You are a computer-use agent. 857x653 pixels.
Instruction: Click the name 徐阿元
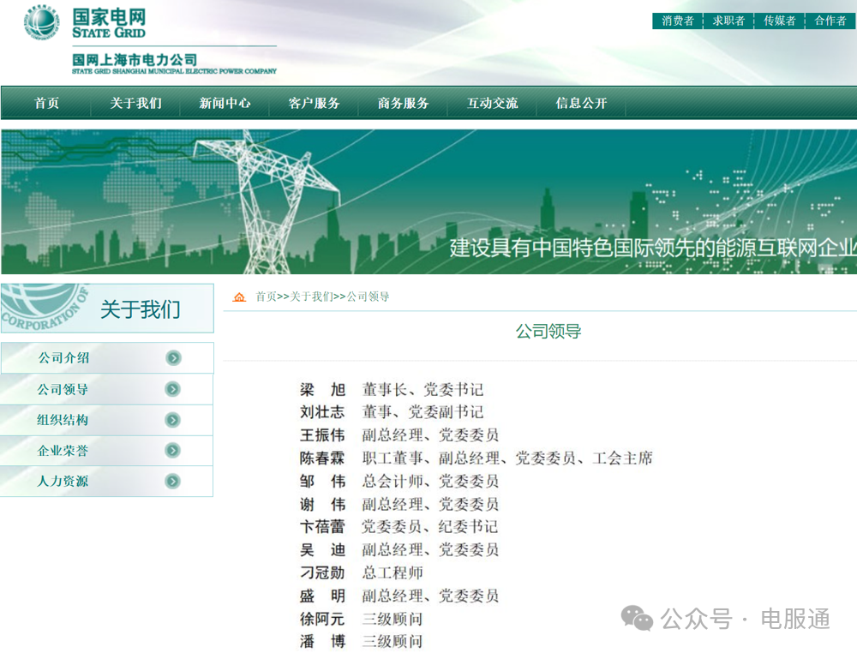coord(322,619)
